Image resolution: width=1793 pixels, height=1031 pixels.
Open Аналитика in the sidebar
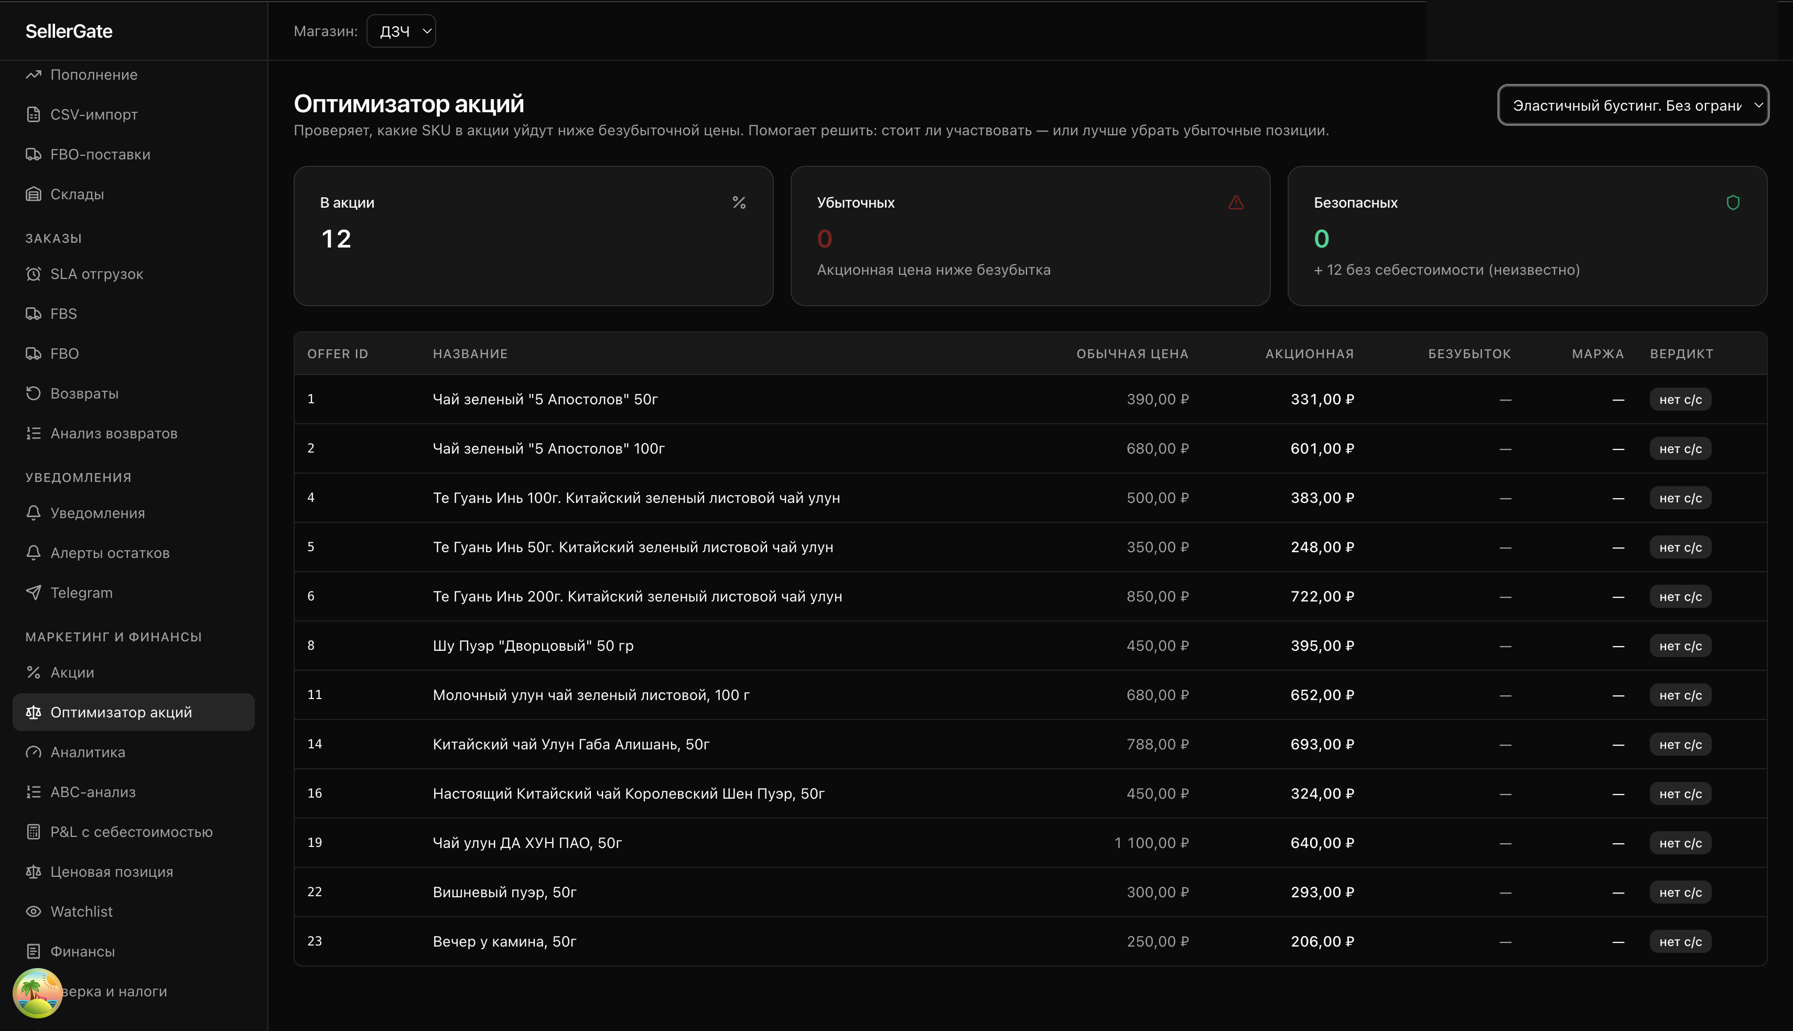(x=88, y=752)
